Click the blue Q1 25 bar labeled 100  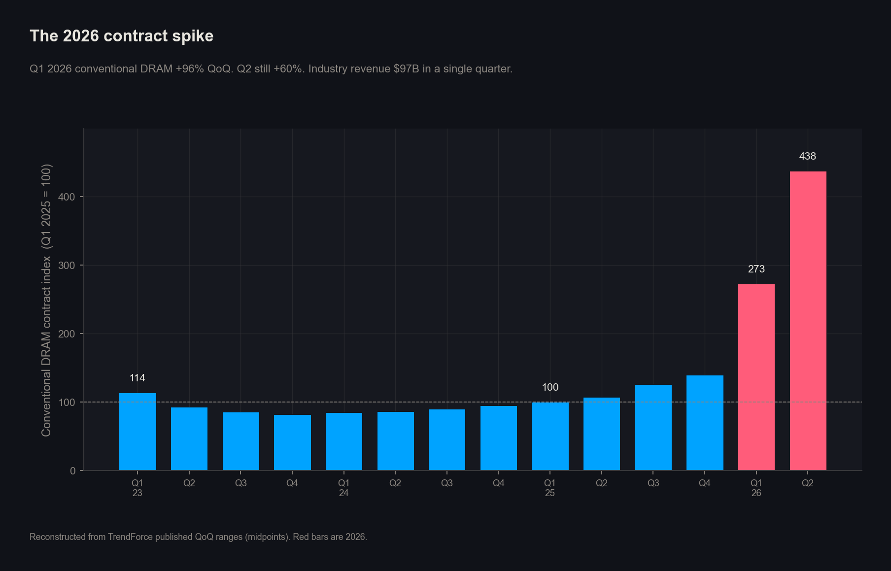coord(550,437)
